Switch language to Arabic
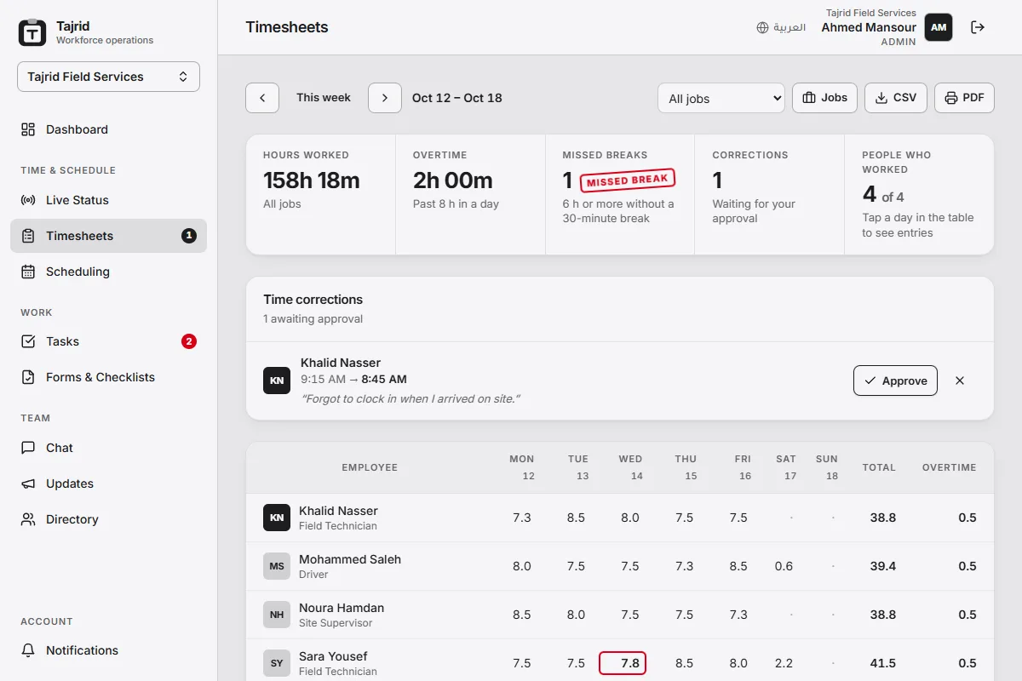This screenshot has width=1022, height=681. point(781,27)
